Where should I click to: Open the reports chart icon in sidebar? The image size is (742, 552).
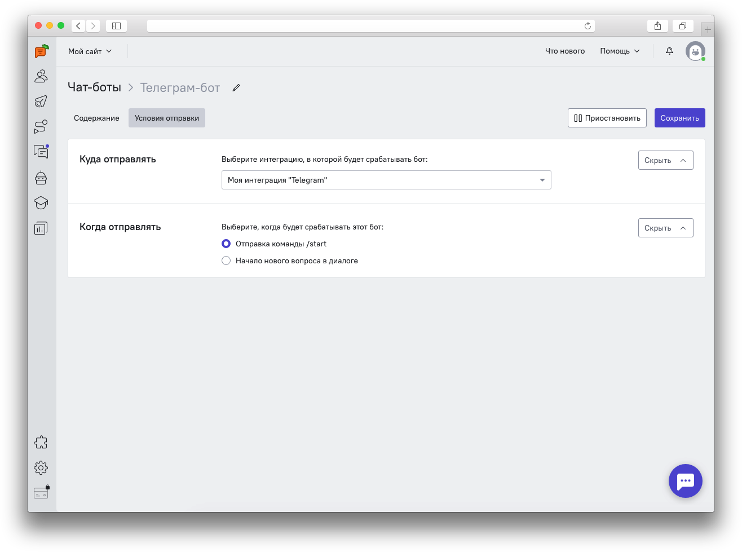coord(41,228)
